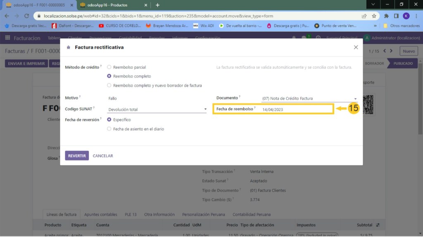Choose Reembolso completo y nuevo borrador option
This screenshot has width=423, height=237.
(109, 85)
